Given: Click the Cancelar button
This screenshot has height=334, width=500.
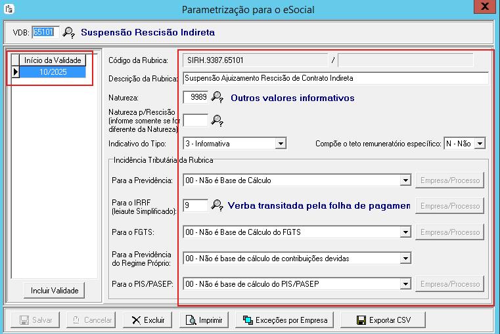Looking at the screenshot, I should (x=91, y=320).
